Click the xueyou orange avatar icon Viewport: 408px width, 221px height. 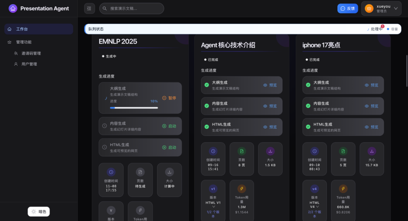369,9
